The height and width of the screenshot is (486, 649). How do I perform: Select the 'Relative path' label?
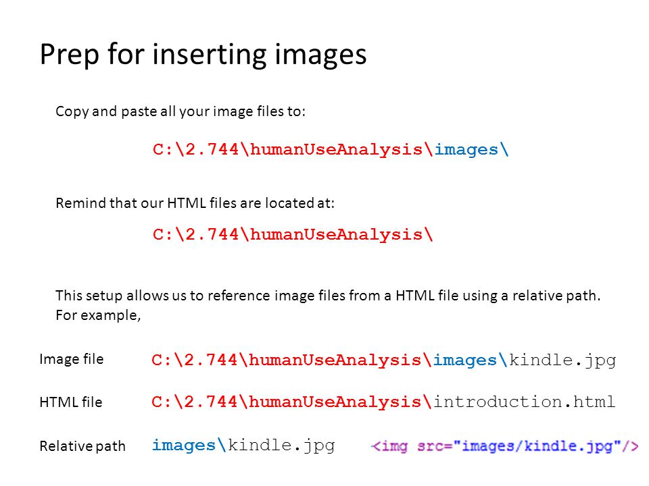tap(82, 446)
